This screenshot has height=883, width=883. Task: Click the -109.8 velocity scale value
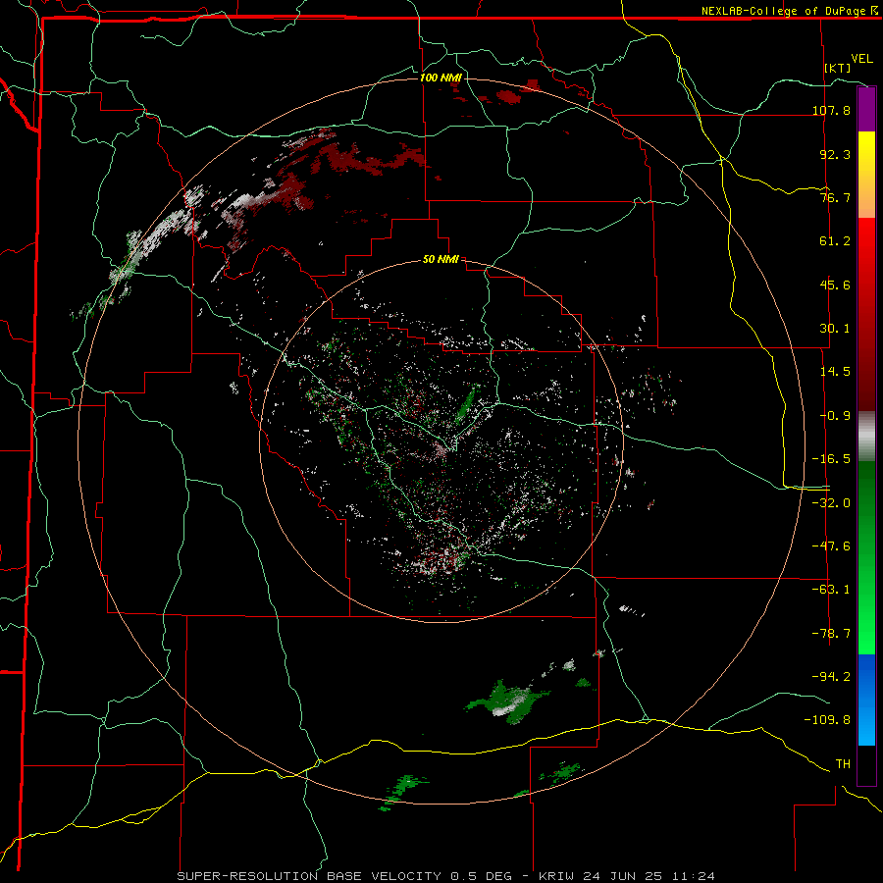827,720
